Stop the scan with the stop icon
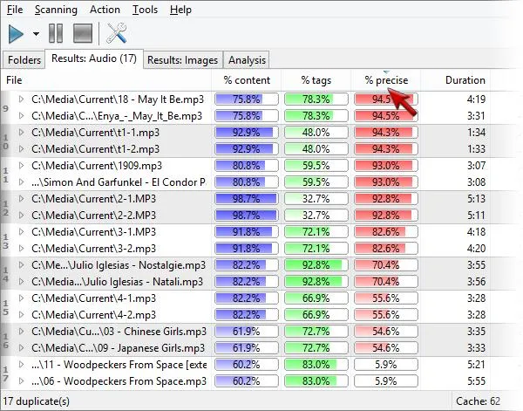 point(83,33)
